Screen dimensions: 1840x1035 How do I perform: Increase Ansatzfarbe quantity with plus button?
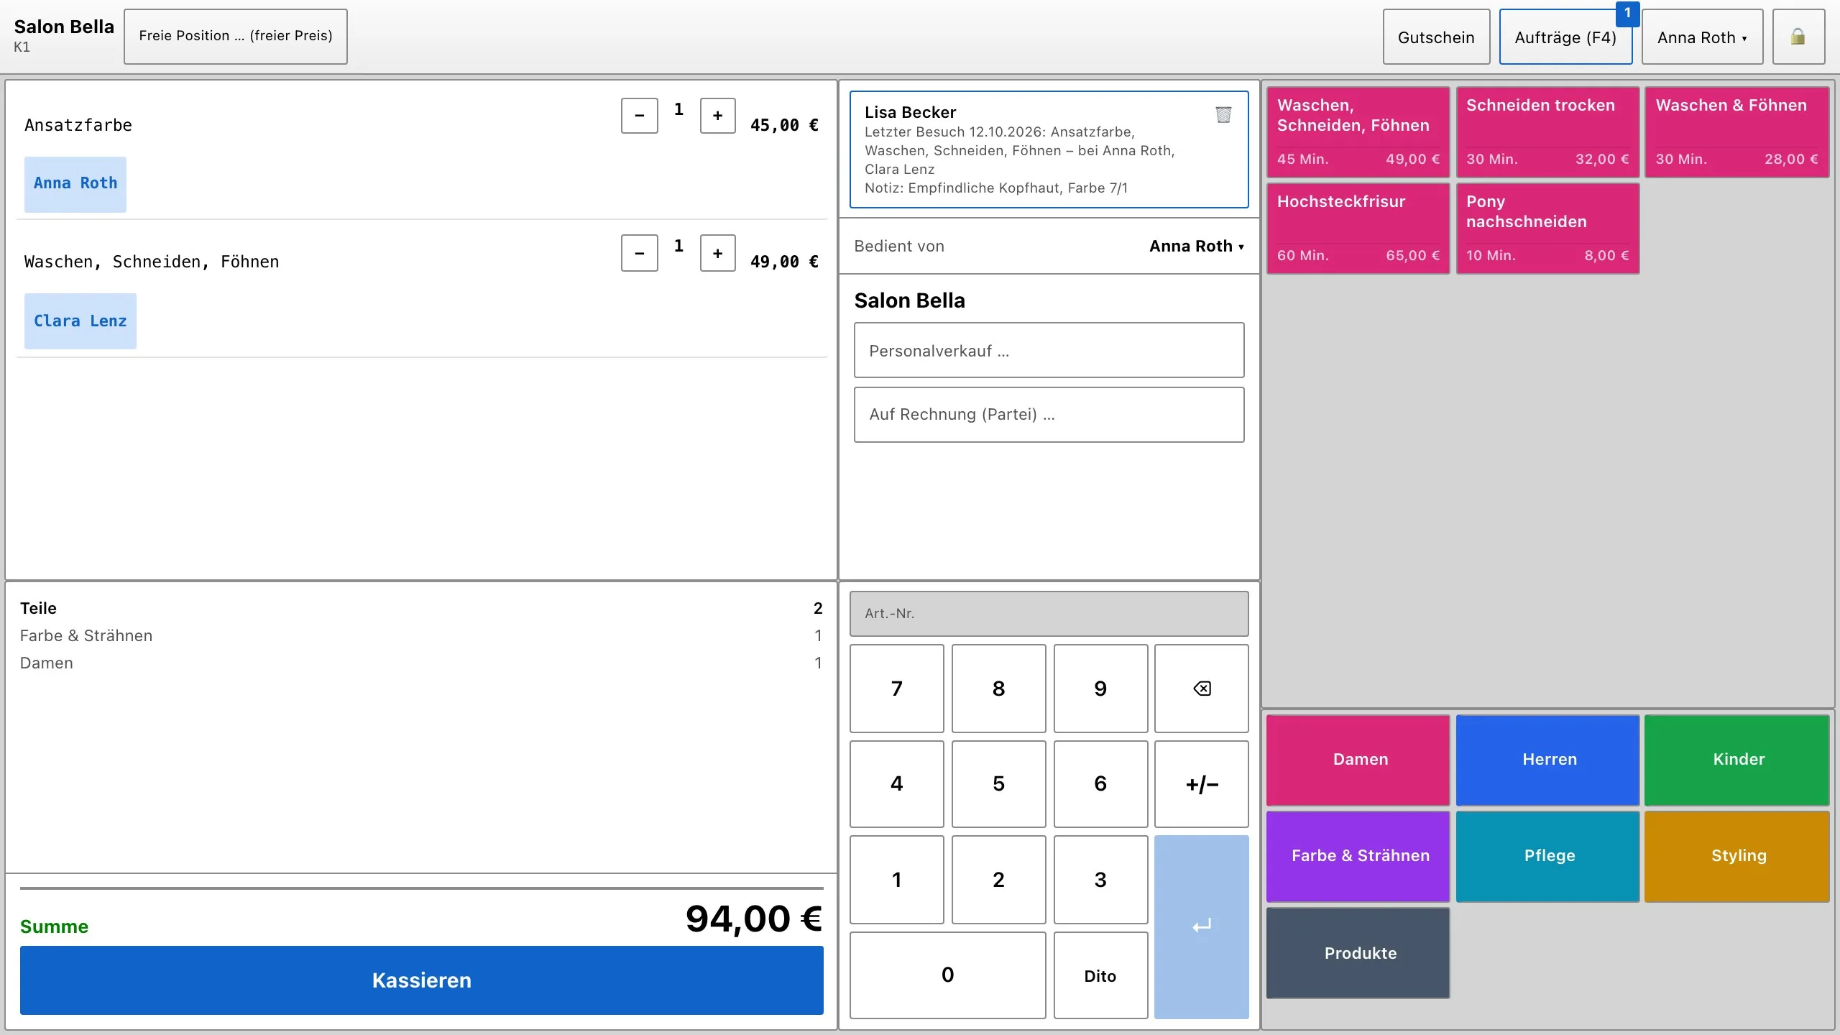[717, 116]
